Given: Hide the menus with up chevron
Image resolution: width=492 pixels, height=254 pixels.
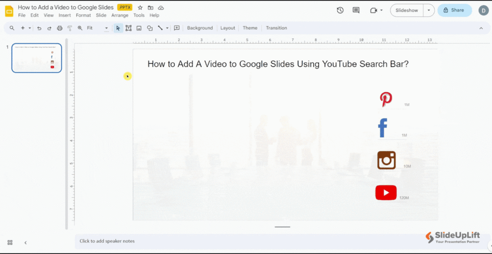Looking at the screenshot, I should (481, 28).
